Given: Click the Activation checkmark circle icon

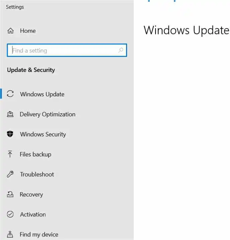Looking at the screenshot, I should 10,214.
